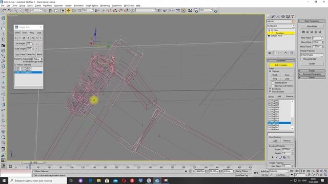This screenshot has width=328, height=184.
Task: Toggle the Auto Key button
Action: [x=264, y=171]
